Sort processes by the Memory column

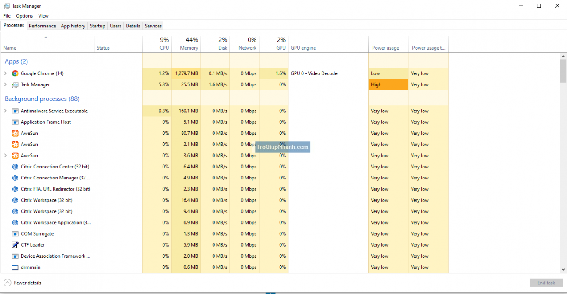point(186,43)
